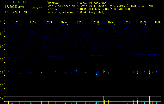Select the filename 07220250.png
This screenshot has height=104, width=164.
click(14, 7)
